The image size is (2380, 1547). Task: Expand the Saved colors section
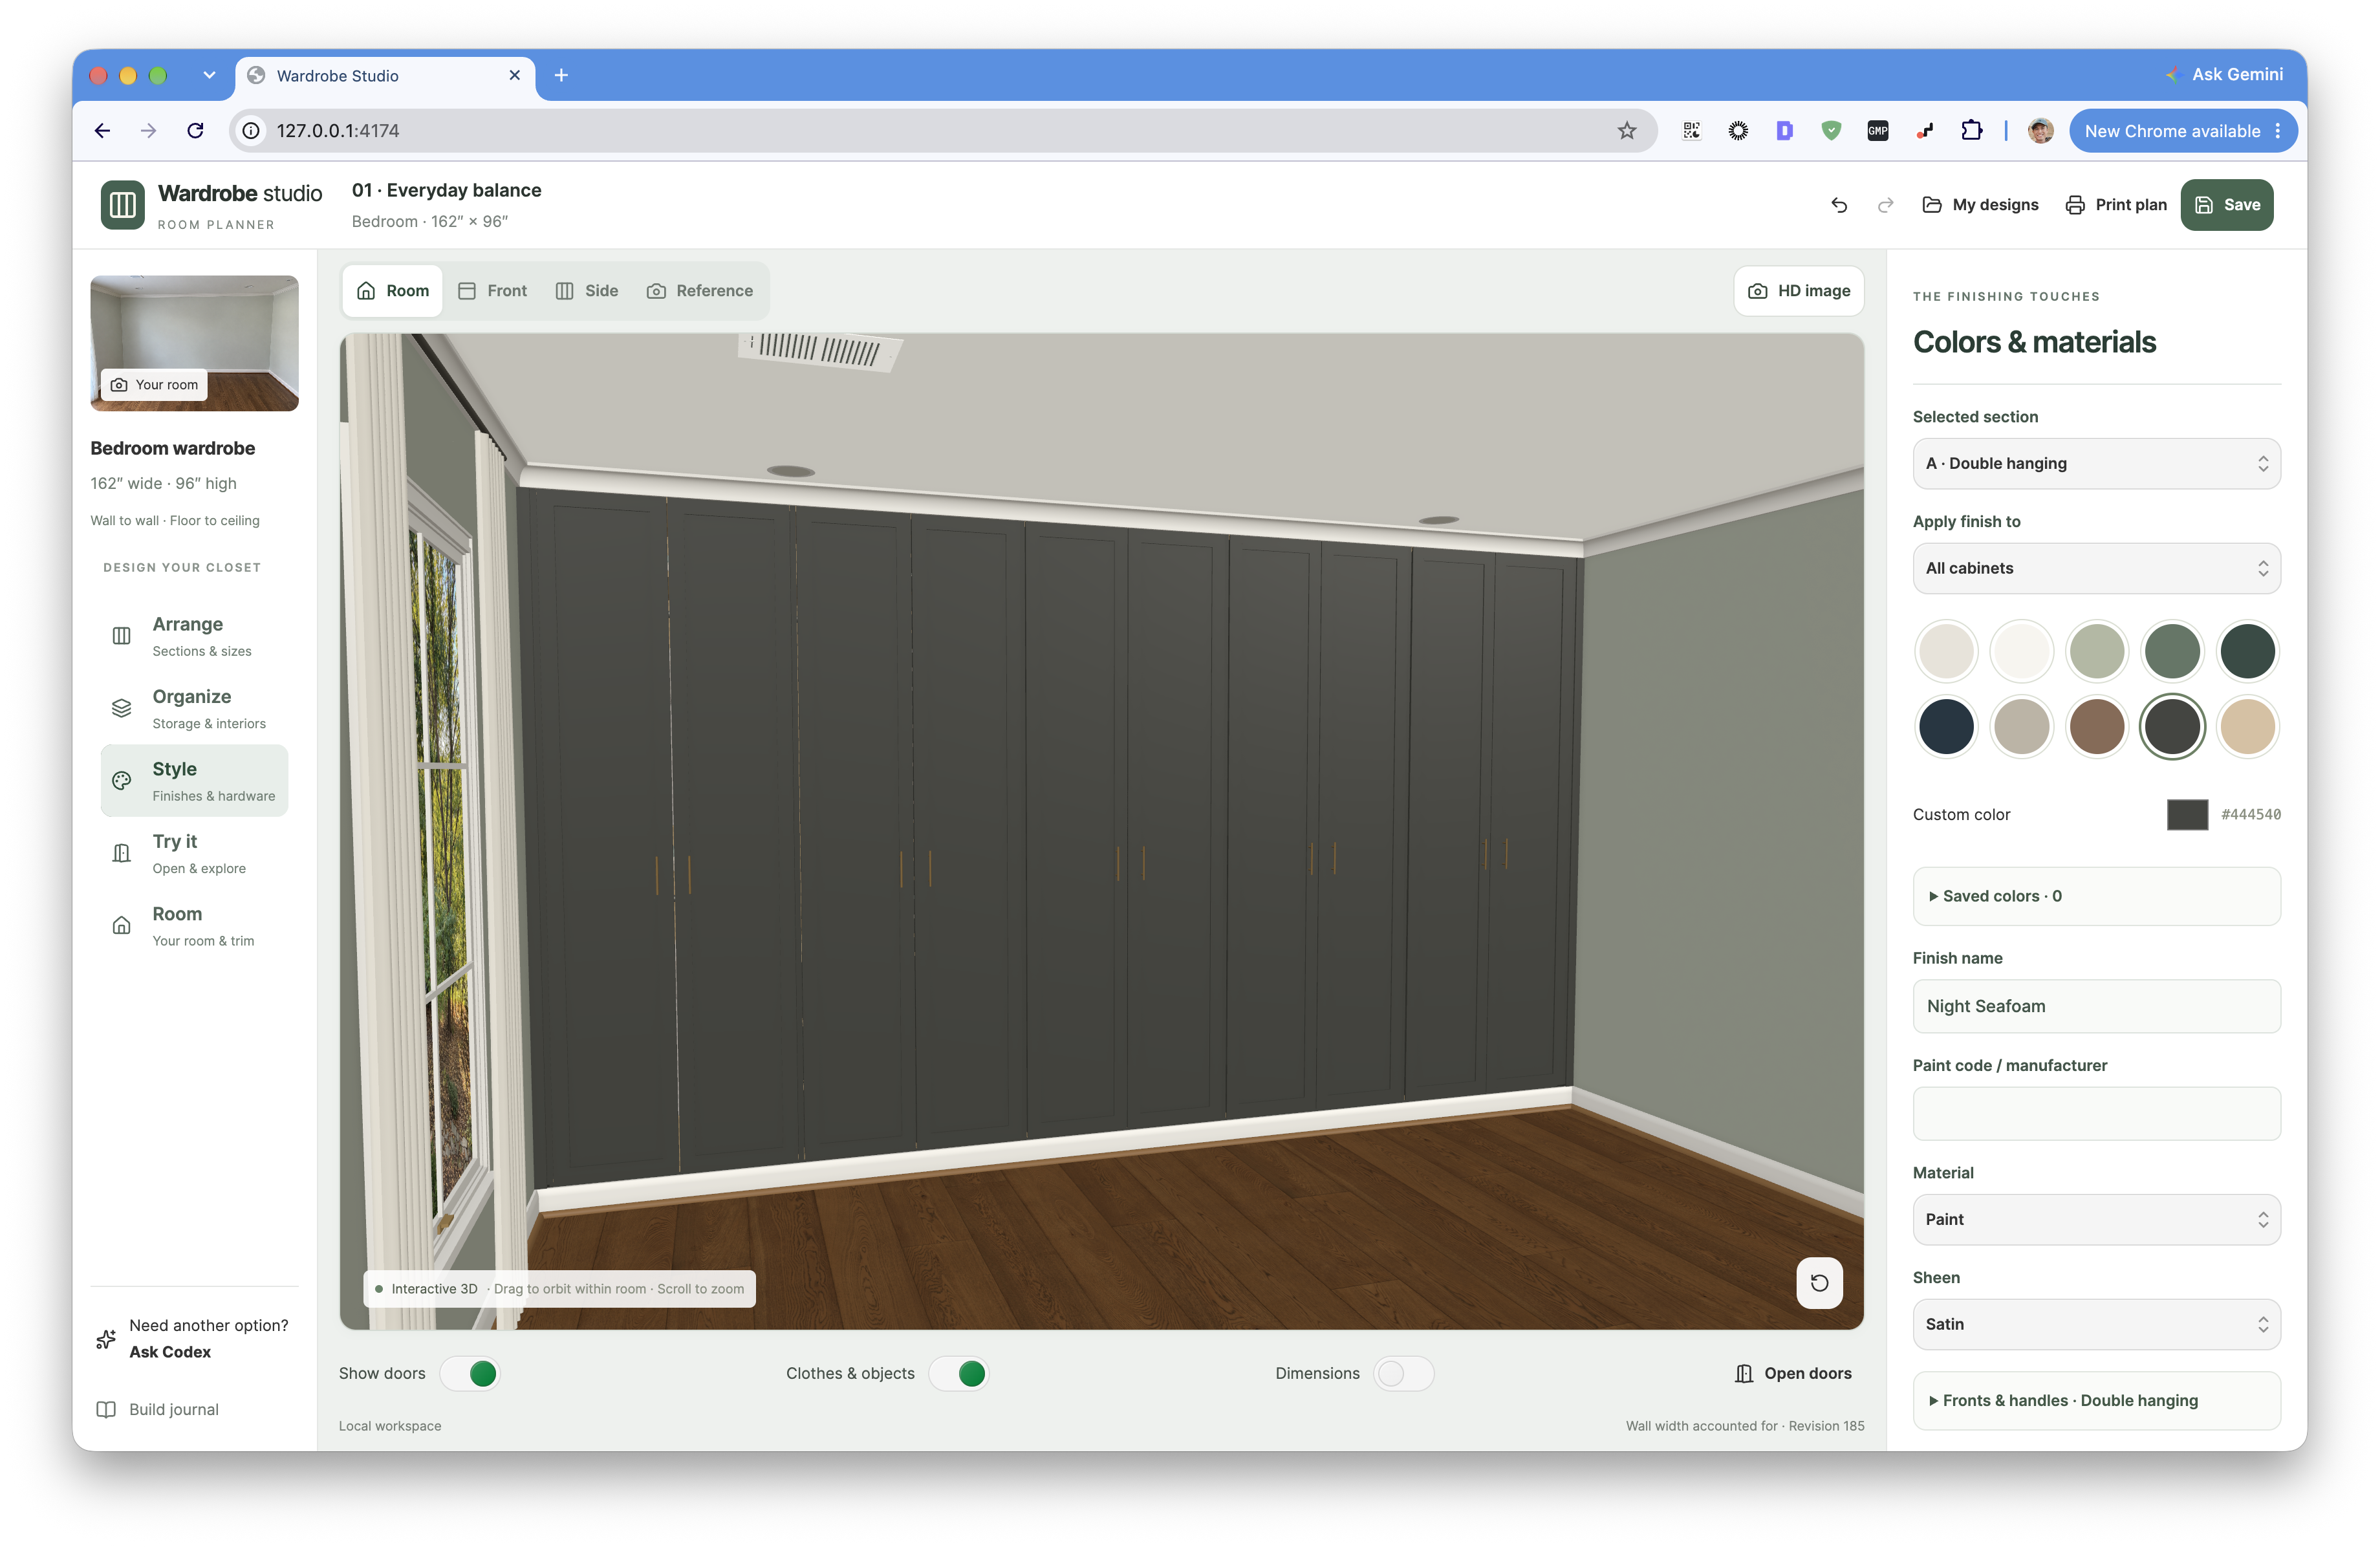(x=2096, y=897)
